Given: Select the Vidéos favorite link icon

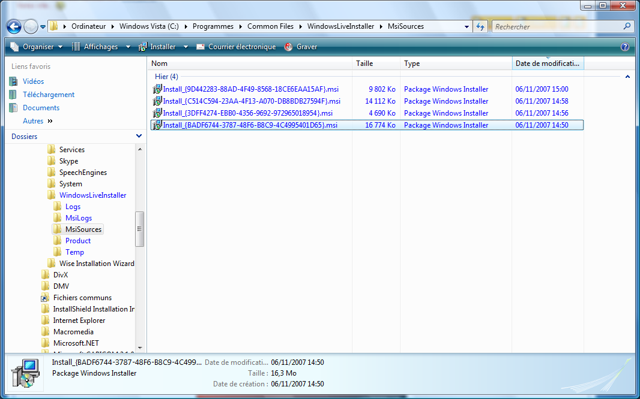Looking at the screenshot, I should click(13, 81).
